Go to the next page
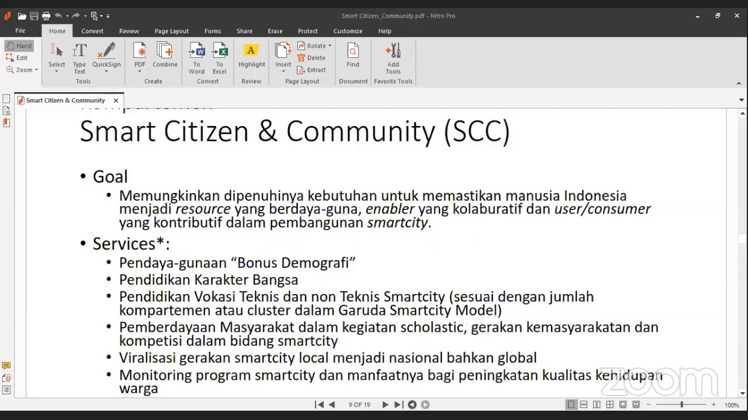 (x=385, y=404)
